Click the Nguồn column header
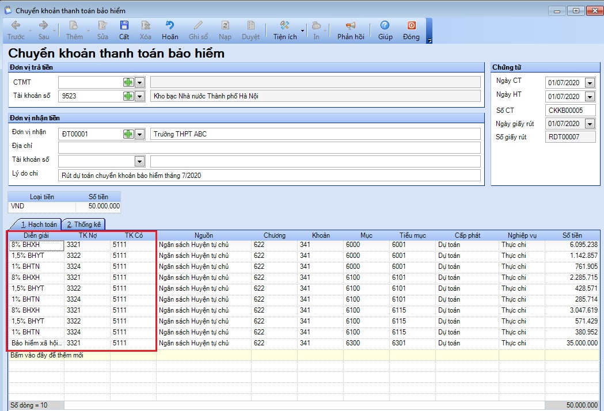This screenshot has height=411, width=604. [x=204, y=235]
